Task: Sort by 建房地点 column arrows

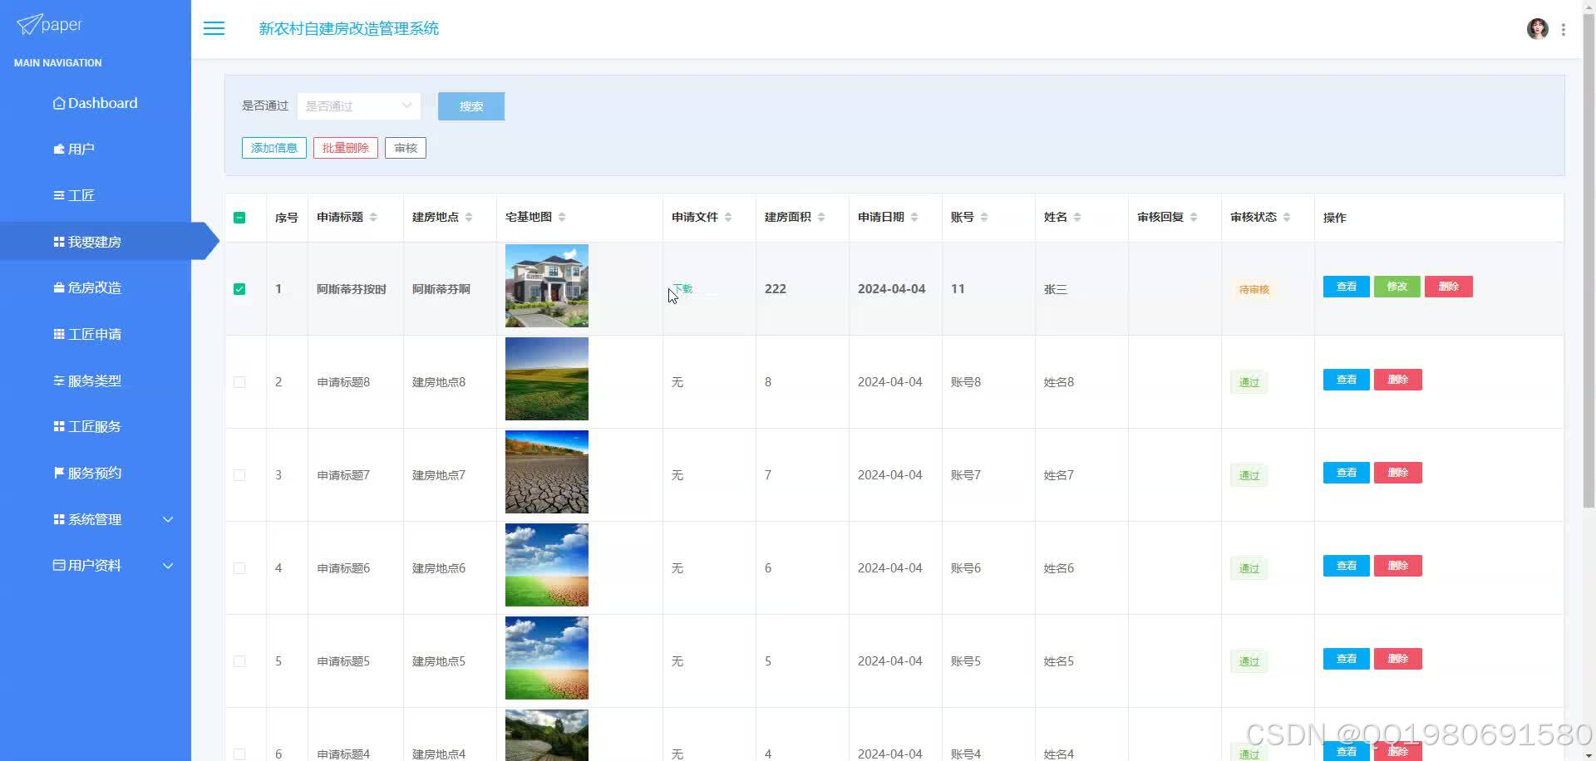Action: tap(469, 217)
